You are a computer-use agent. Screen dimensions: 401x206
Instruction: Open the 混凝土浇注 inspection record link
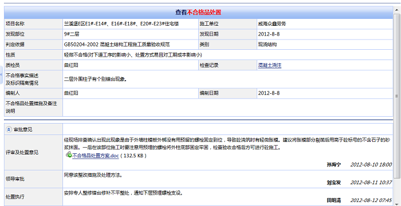pyautogui.click(x=270, y=65)
